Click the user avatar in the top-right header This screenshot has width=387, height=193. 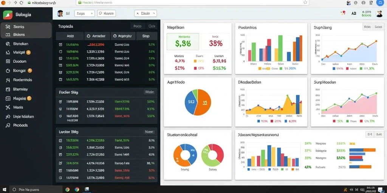pyautogui.click(x=379, y=14)
